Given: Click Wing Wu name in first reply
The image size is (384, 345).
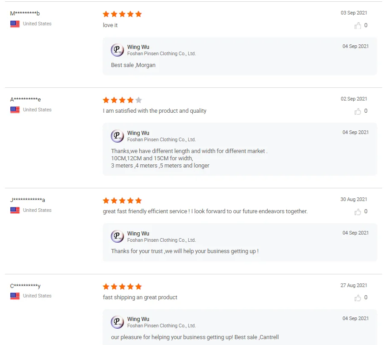Looking at the screenshot, I should (x=138, y=47).
